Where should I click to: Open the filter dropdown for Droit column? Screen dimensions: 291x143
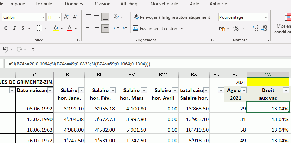point(285,90)
